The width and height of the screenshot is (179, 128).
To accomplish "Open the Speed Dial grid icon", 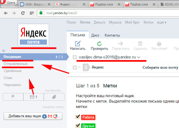I will 32,13.
